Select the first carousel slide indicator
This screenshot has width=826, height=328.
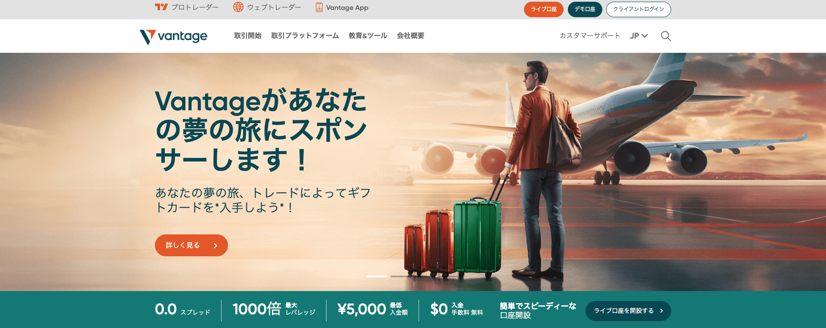pyautogui.click(x=377, y=276)
